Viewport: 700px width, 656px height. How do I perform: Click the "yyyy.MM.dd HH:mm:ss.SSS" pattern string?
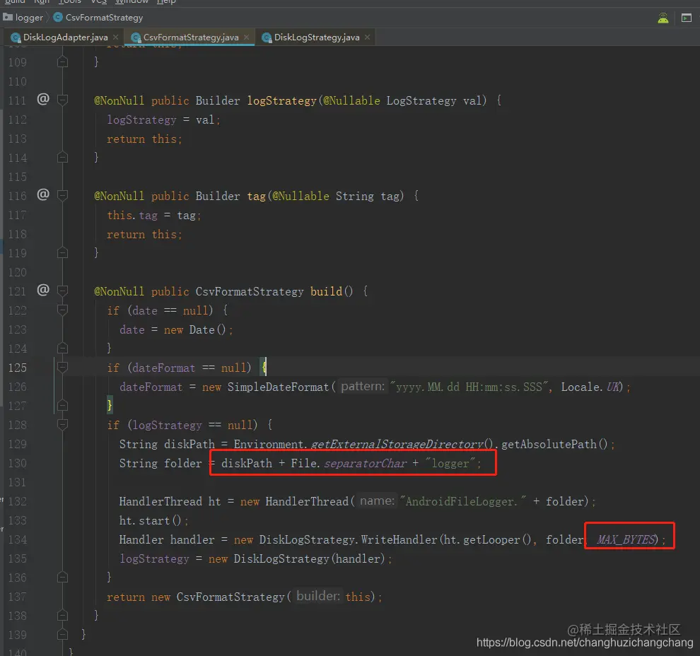(x=469, y=387)
